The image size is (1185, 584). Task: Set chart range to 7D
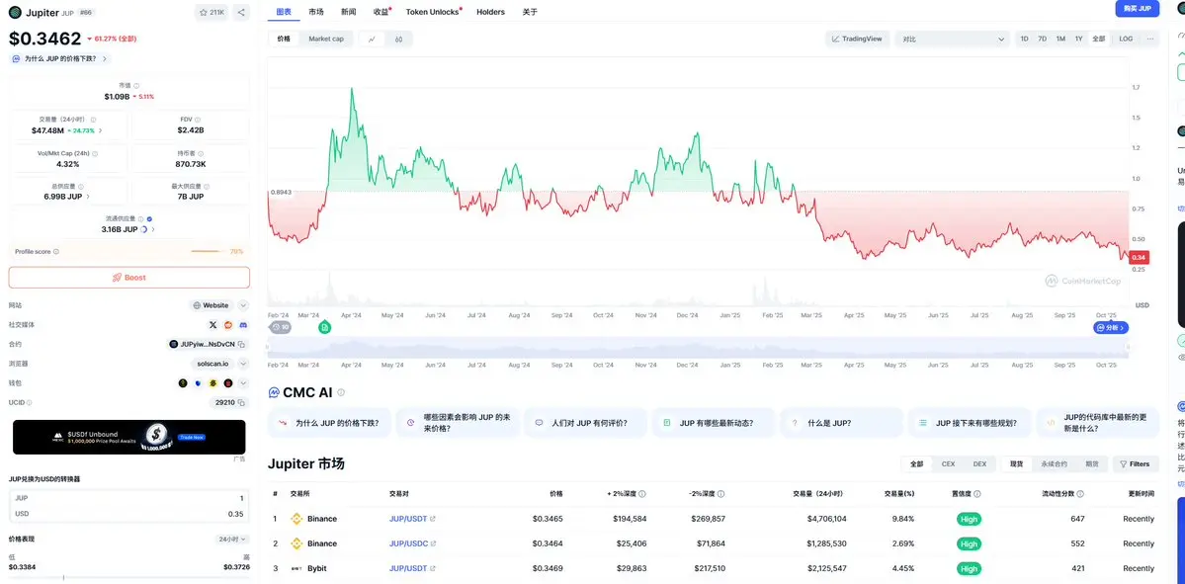[1042, 39]
